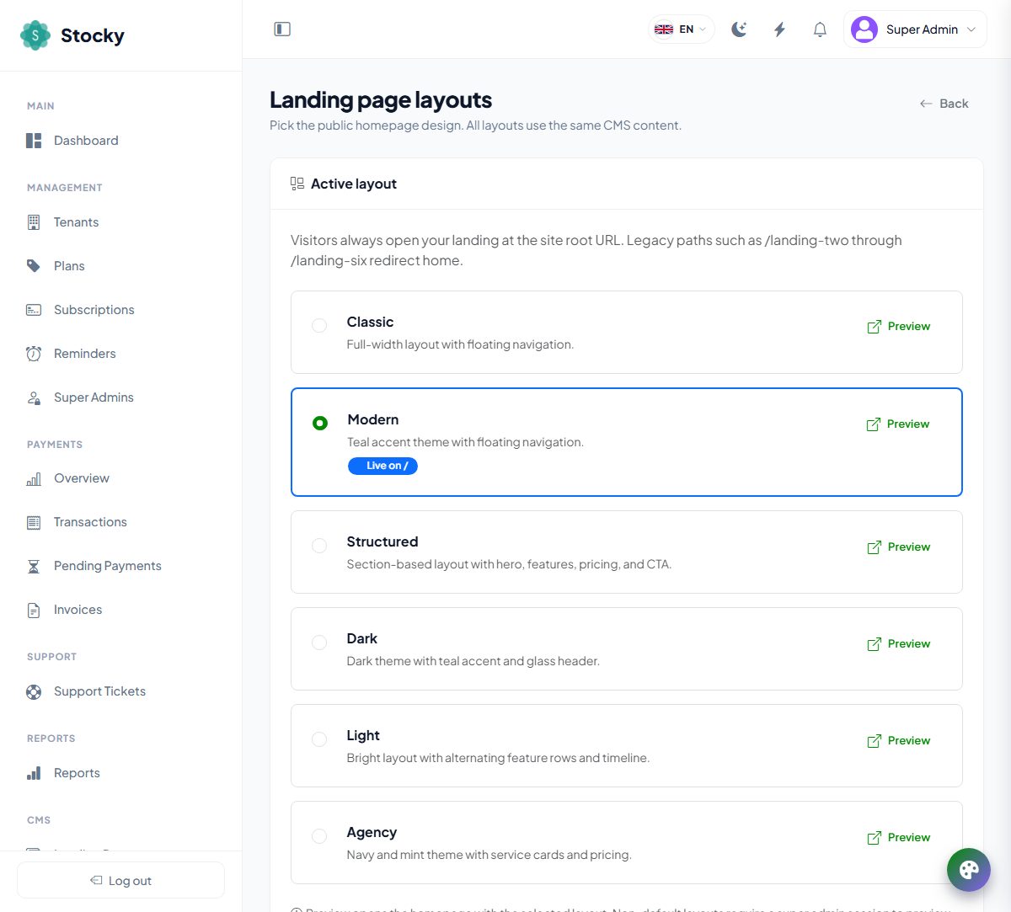This screenshot has height=912, width=1011.
Task: Click the Support Tickets lifebuoy icon
Action: [34, 691]
